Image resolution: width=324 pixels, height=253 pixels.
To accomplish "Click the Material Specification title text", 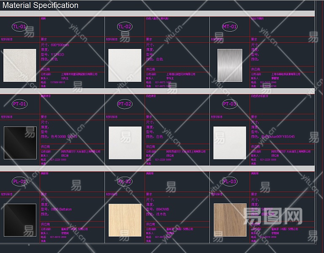I will [x=40, y=5].
